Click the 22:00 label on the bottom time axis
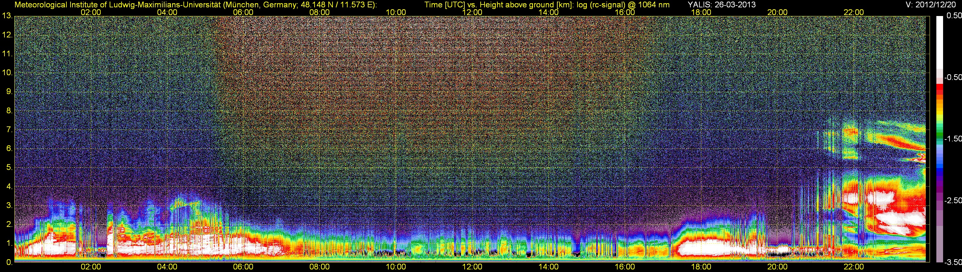The height and width of the screenshot is (272, 962). pyautogui.click(x=854, y=267)
